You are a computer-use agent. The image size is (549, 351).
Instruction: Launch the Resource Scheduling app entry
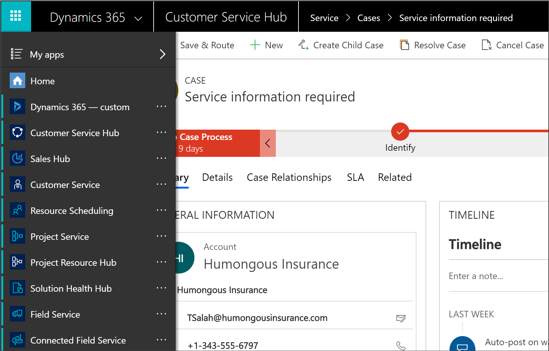88,210
